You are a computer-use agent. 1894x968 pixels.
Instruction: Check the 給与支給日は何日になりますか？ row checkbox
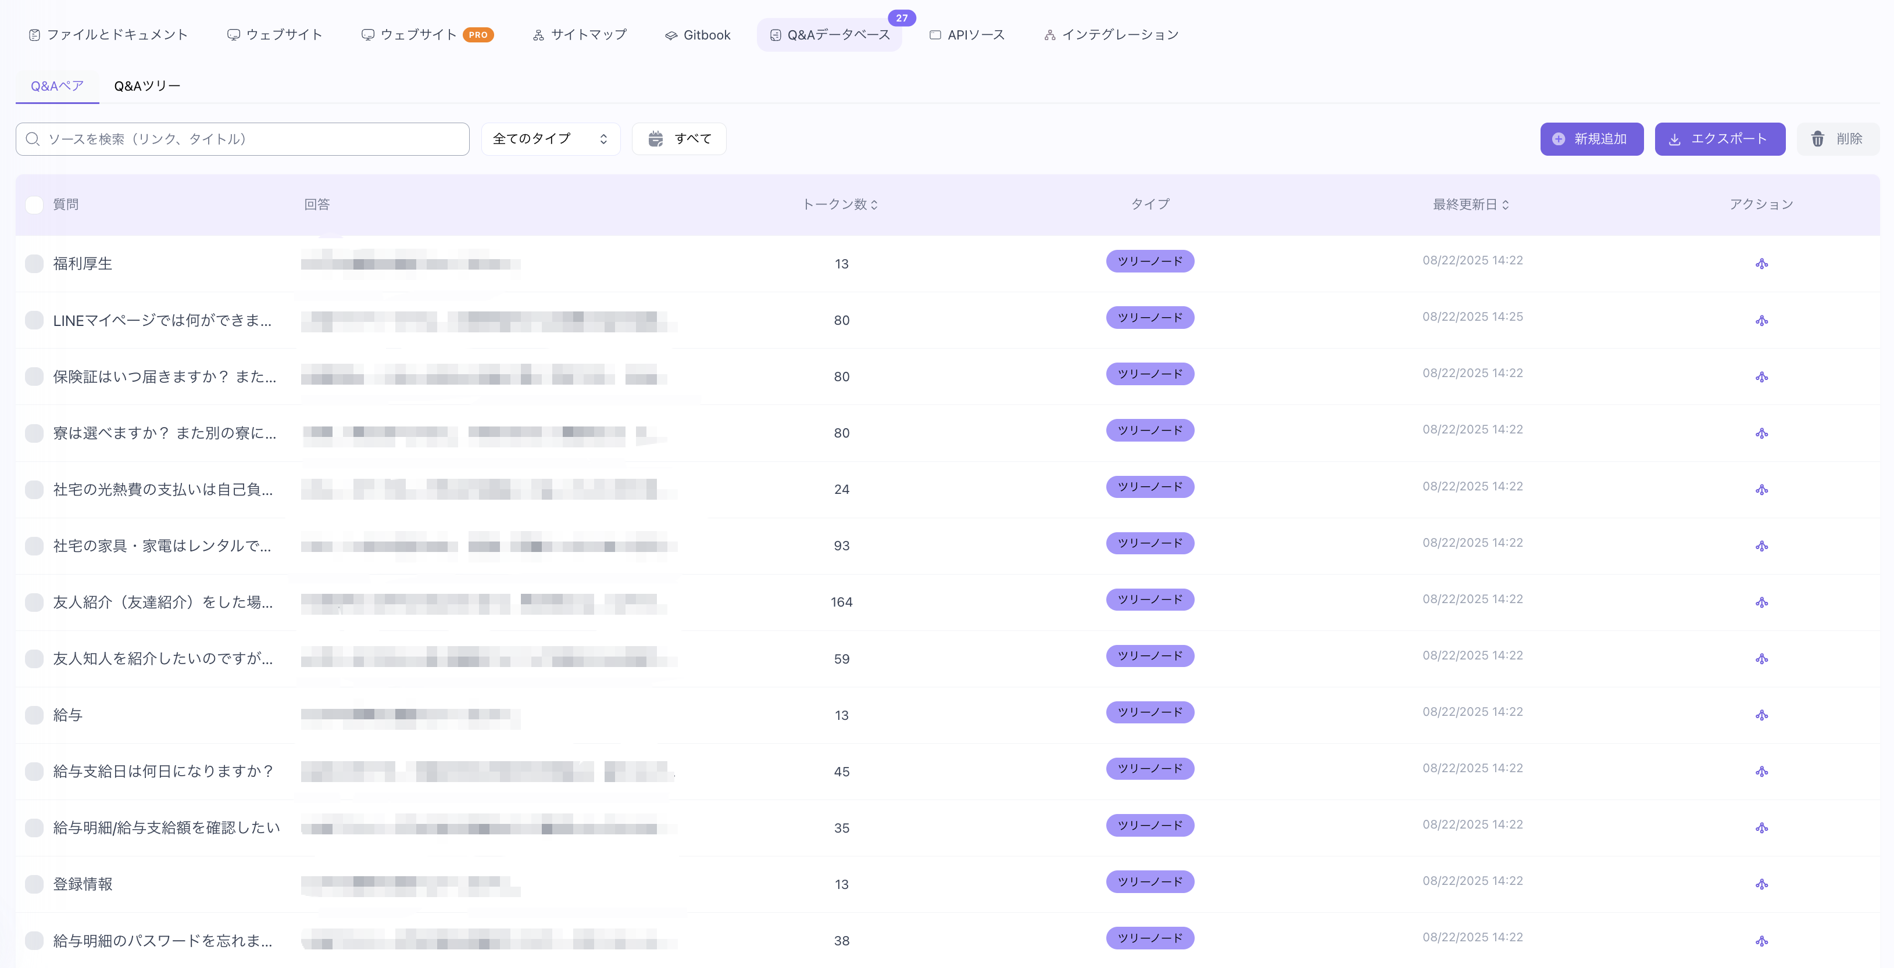34,771
